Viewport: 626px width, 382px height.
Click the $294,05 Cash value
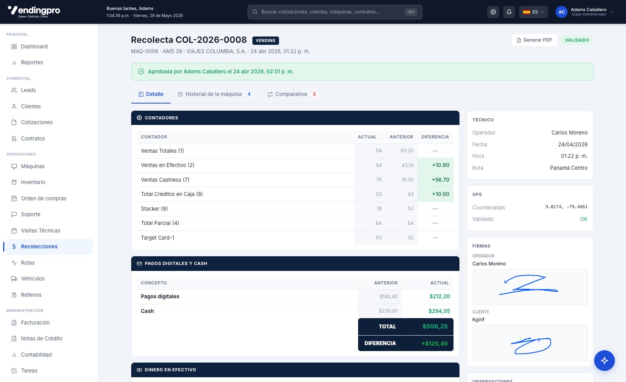point(439,311)
